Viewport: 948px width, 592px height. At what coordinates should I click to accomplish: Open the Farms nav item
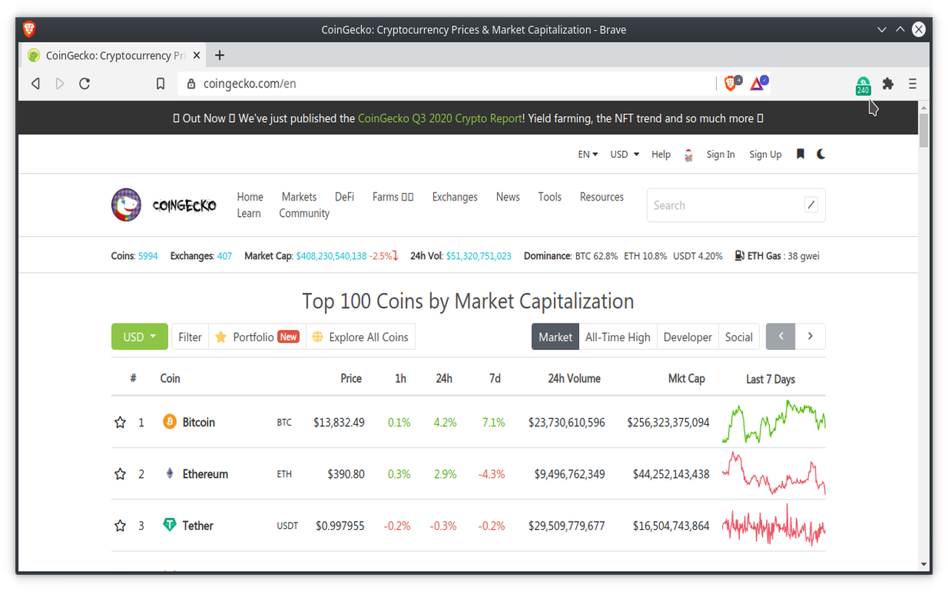393,197
